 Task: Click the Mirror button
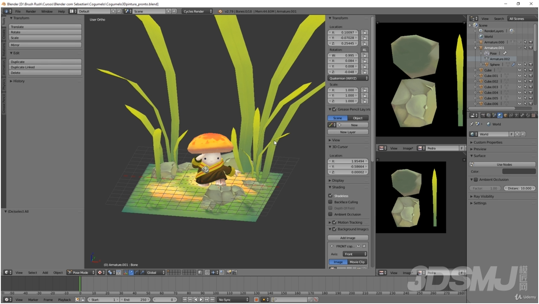(45, 45)
